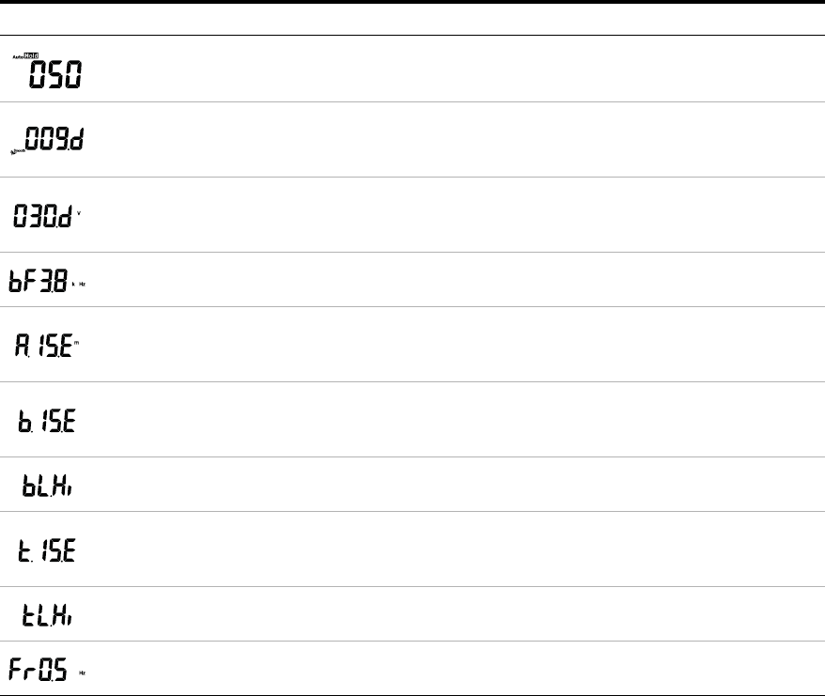Viewport: 825px width, 696px height.
Task: Click the blank header row of the table
Action: click(412, 20)
